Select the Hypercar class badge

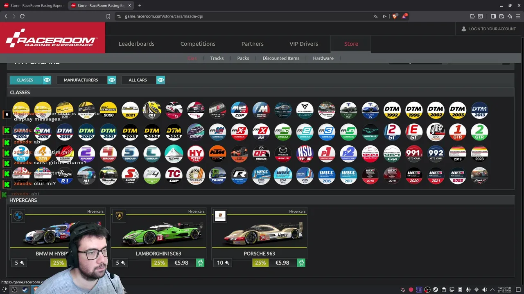[196, 154]
